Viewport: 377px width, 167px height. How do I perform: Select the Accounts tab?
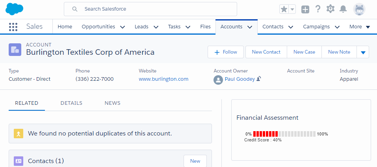231,27
